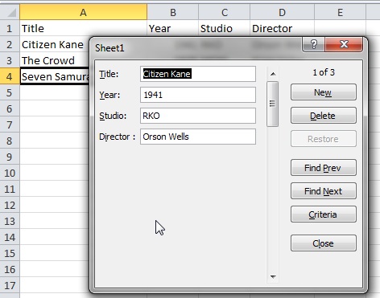Click the Close button in the form
Screen dimensions: 380x298
(324, 243)
